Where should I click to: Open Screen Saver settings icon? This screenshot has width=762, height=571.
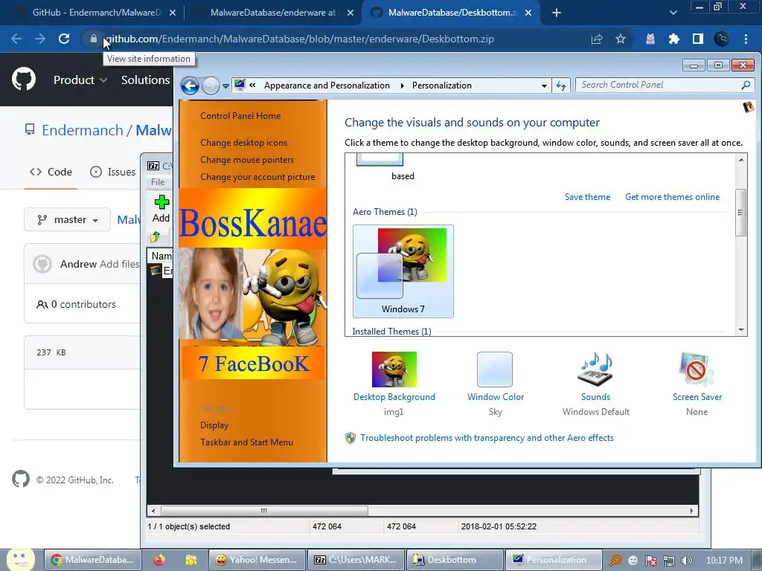tap(697, 370)
